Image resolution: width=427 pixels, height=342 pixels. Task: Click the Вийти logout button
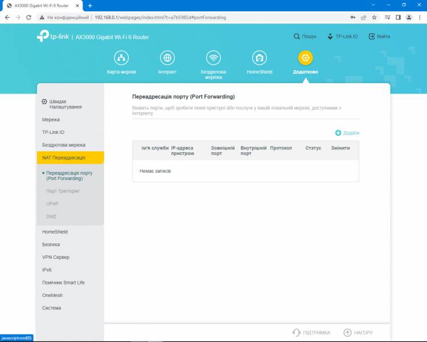click(379, 36)
